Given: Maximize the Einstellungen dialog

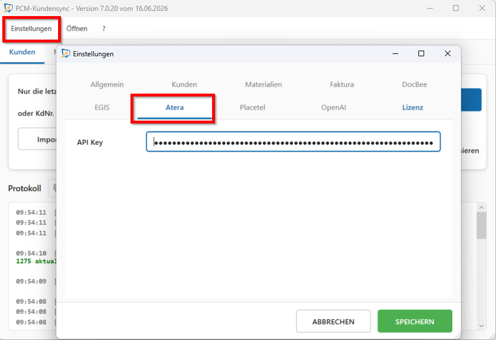Looking at the screenshot, I should (x=421, y=54).
